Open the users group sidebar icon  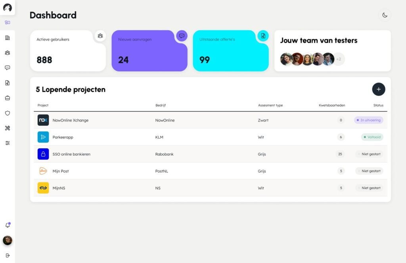[8, 53]
